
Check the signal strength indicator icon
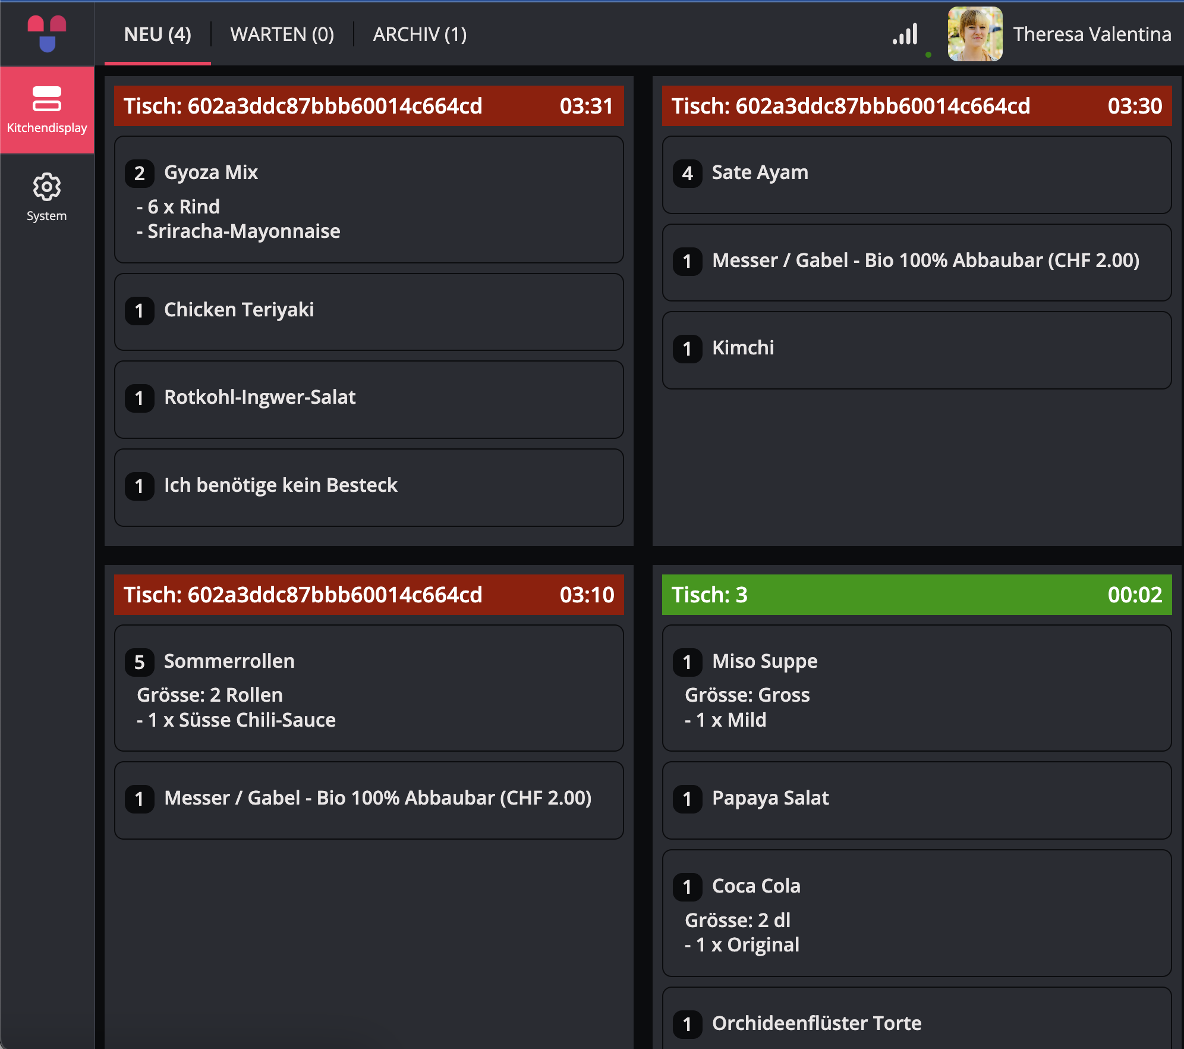(905, 34)
